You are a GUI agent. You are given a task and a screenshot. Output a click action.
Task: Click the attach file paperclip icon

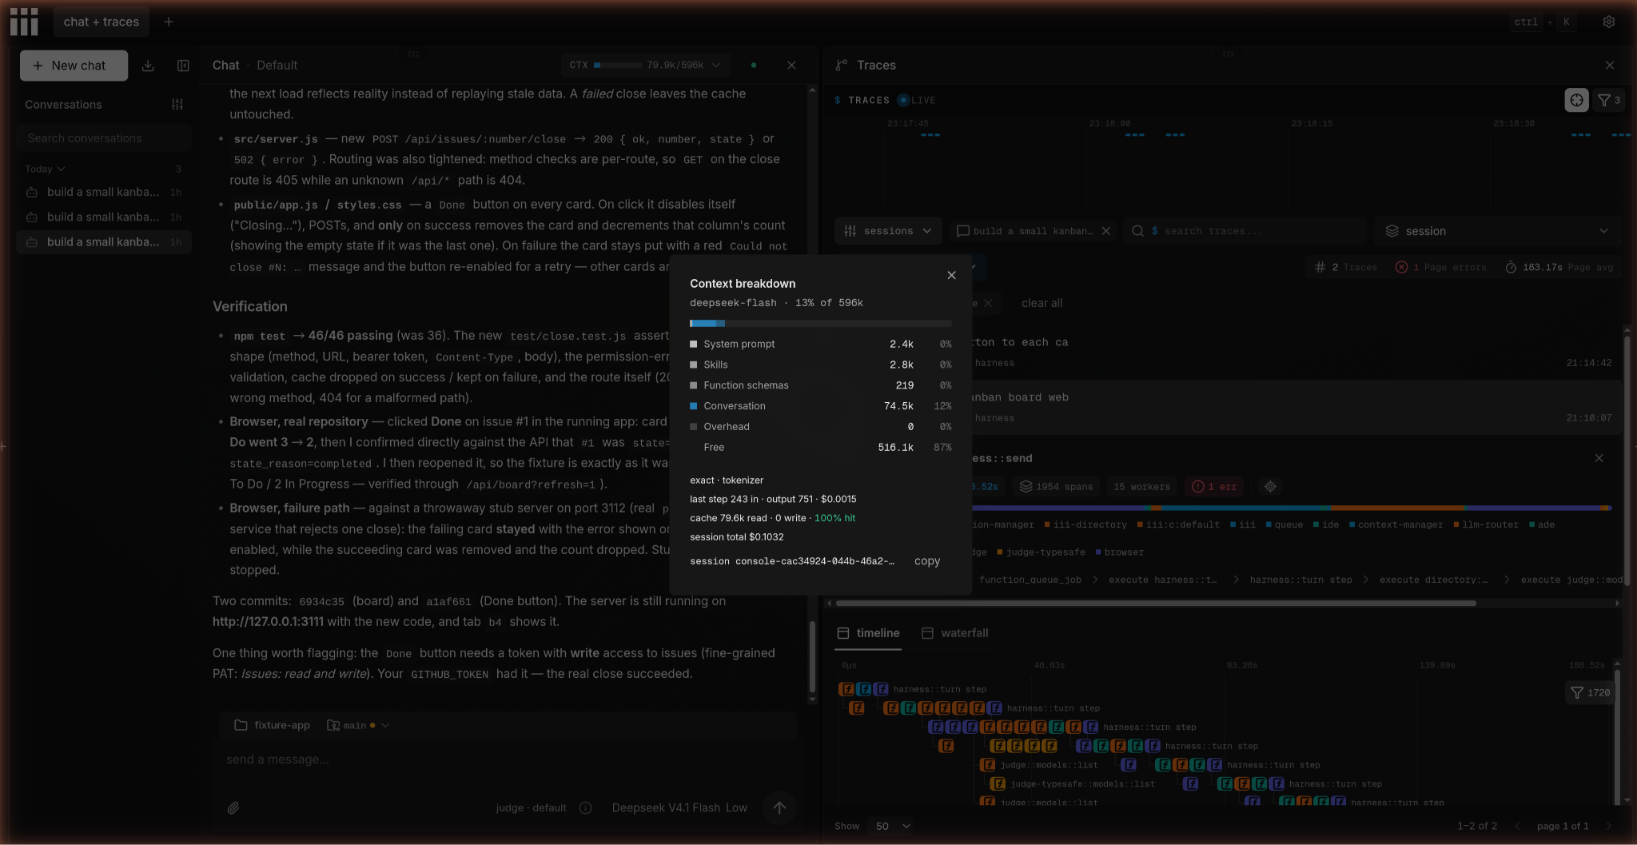pos(233,807)
